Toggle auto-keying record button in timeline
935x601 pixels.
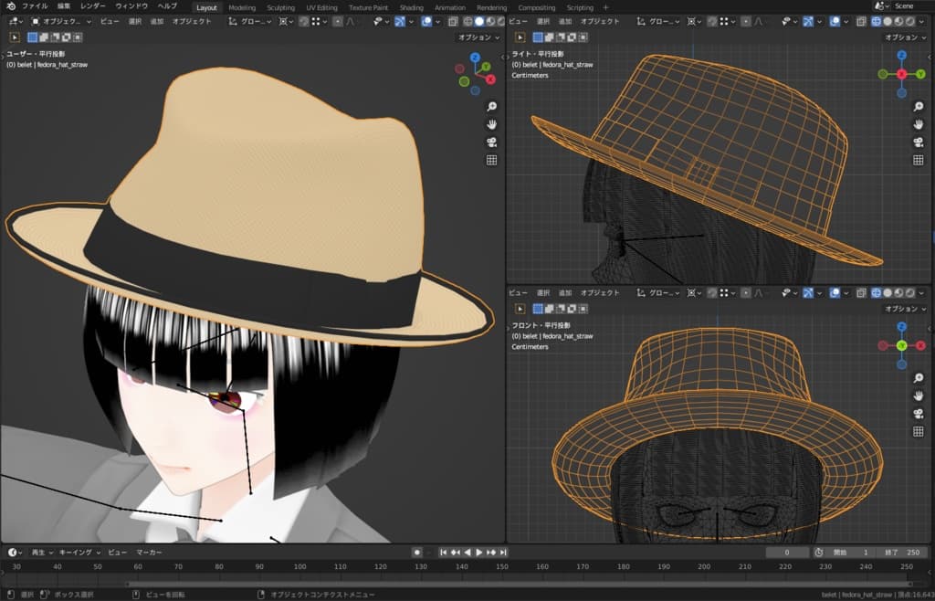[x=416, y=553]
